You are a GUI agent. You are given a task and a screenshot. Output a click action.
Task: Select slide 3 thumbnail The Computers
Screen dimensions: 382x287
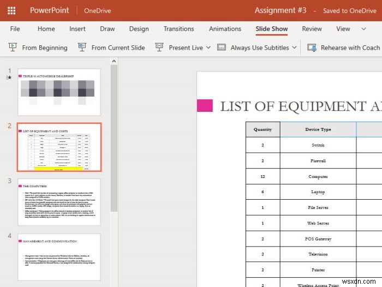[x=59, y=202]
